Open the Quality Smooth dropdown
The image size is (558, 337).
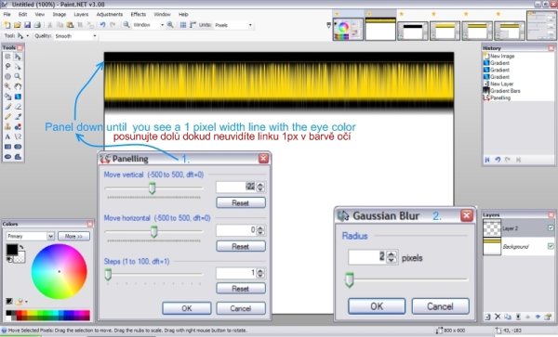75,36
